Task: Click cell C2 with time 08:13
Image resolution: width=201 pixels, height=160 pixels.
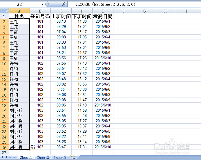Action: point(61,22)
